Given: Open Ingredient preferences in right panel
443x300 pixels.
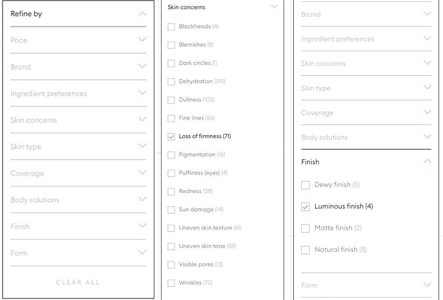Looking at the screenshot, I should tap(366, 39).
